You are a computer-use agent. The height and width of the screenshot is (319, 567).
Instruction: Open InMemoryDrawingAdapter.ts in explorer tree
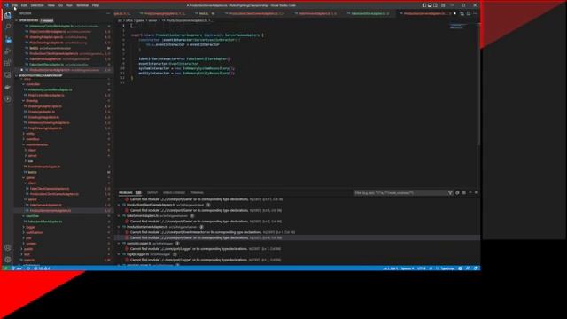click(49, 123)
